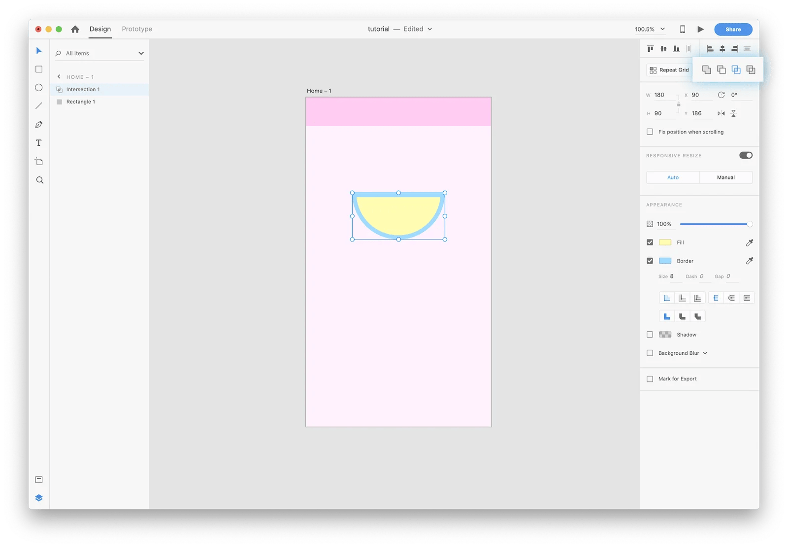
Task: Open the Shadow color swatch
Action: click(665, 335)
